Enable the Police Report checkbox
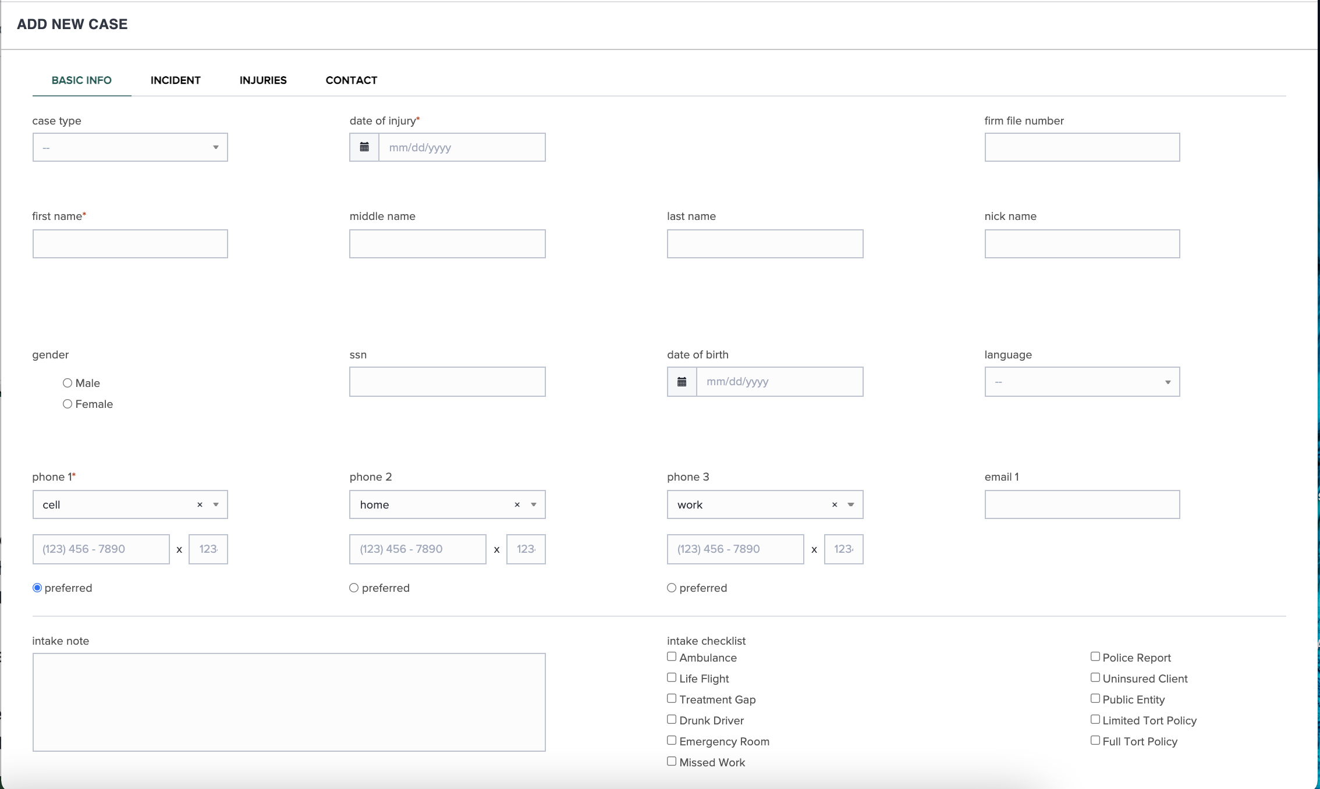The height and width of the screenshot is (789, 1320). pos(1095,657)
